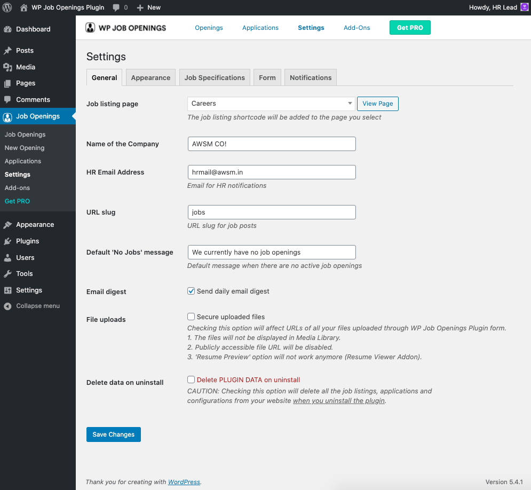Click the Posts pushpin icon
The image size is (531, 490).
(7, 51)
